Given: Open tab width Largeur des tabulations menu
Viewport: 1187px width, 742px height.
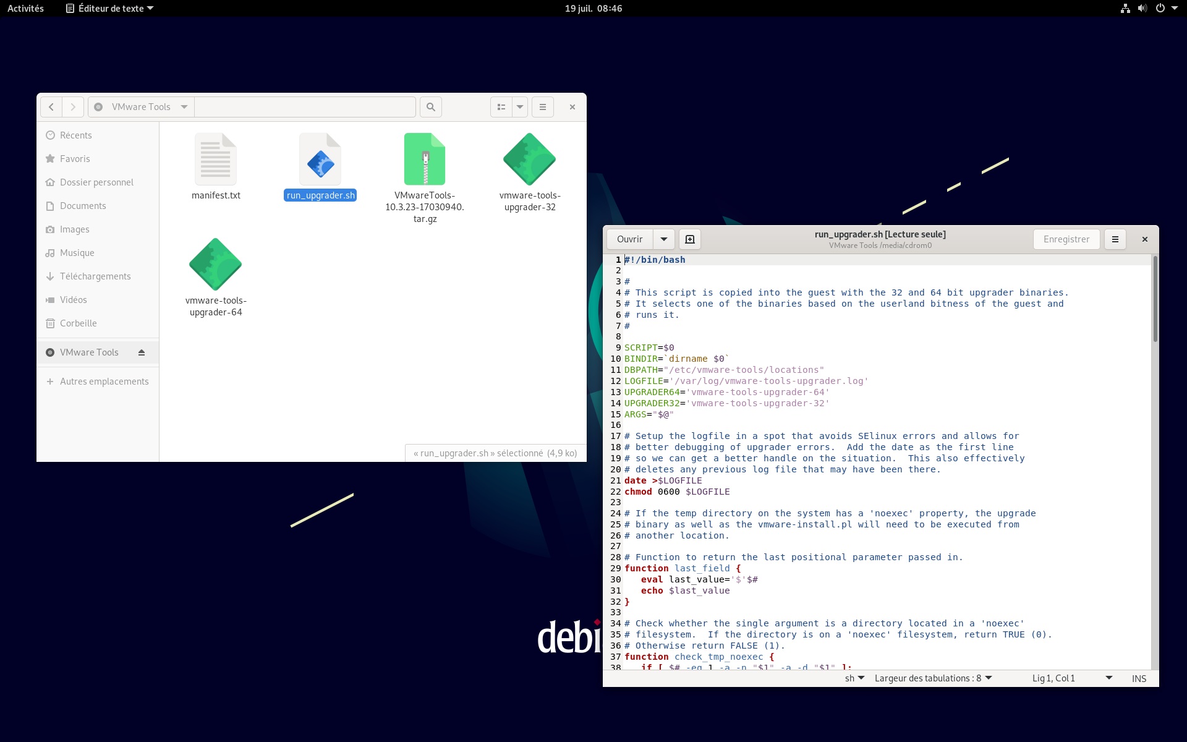Looking at the screenshot, I should pyautogui.click(x=932, y=678).
